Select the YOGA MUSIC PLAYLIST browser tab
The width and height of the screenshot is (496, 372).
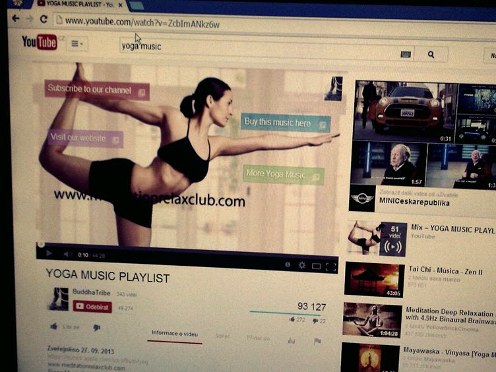pos(79,4)
